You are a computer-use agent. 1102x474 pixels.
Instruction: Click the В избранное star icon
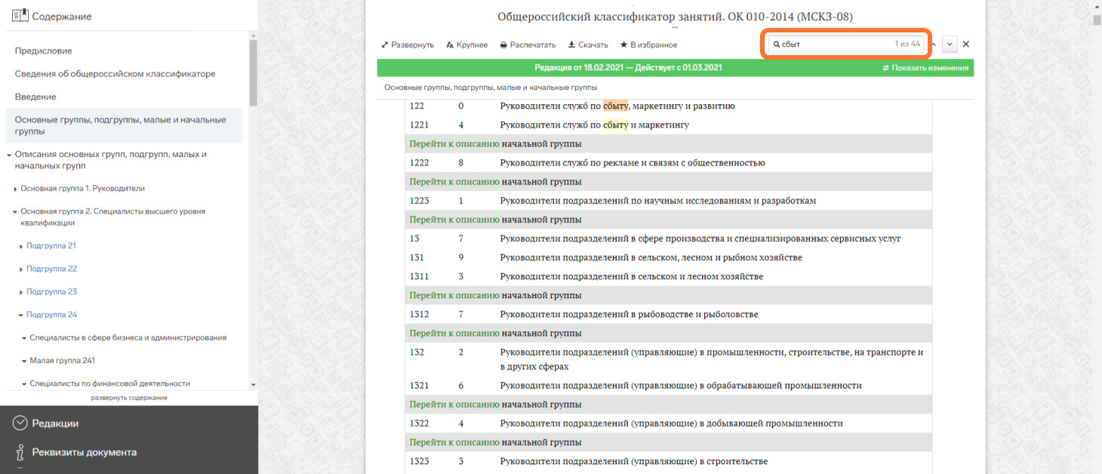point(623,45)
